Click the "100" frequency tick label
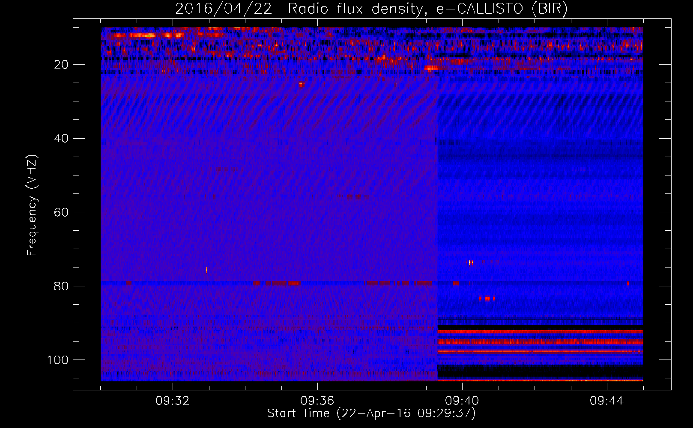The height and width of the screenshot is (428, 693). click(x=58, y=360)
